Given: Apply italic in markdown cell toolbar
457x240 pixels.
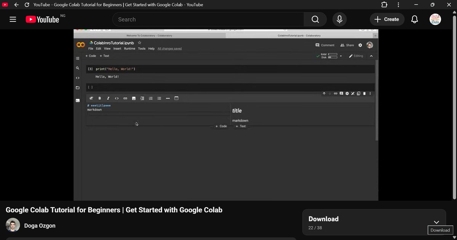Looking at the screenshot, I should pos(108,98).
